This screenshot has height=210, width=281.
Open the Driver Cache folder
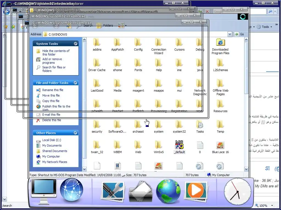(97, 65)
